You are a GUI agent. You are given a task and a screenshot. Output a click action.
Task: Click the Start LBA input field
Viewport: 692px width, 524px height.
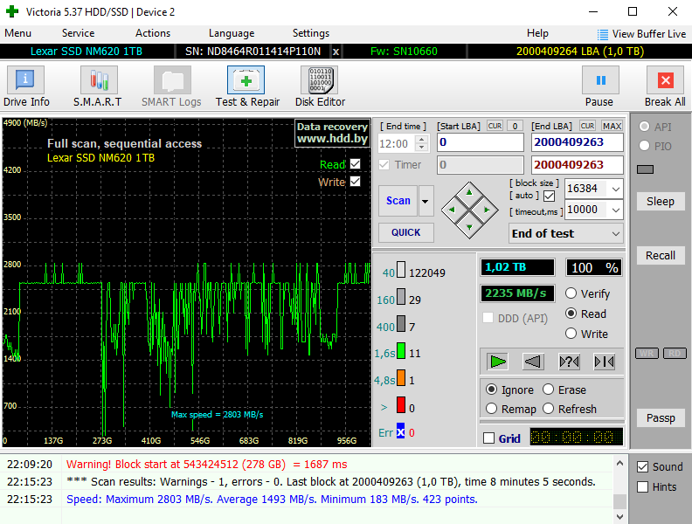[x=481, y=142]
